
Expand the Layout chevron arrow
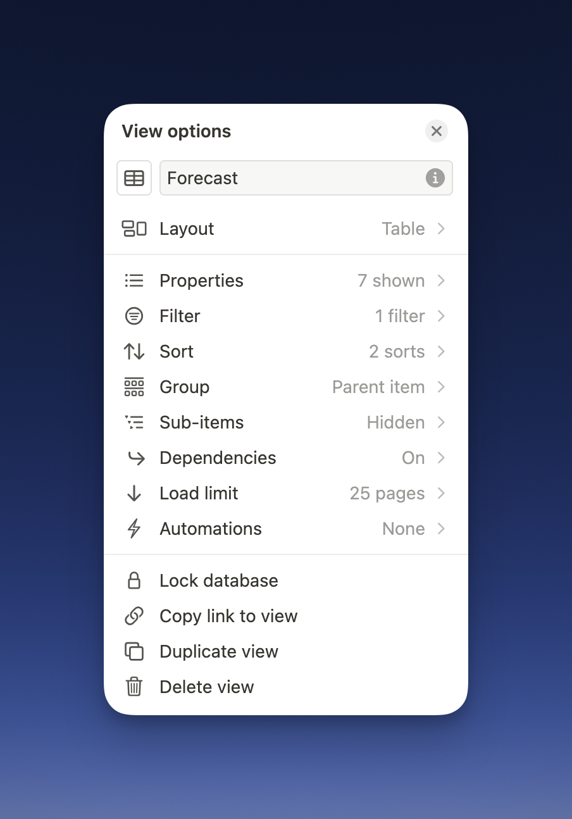click(442, 228)
